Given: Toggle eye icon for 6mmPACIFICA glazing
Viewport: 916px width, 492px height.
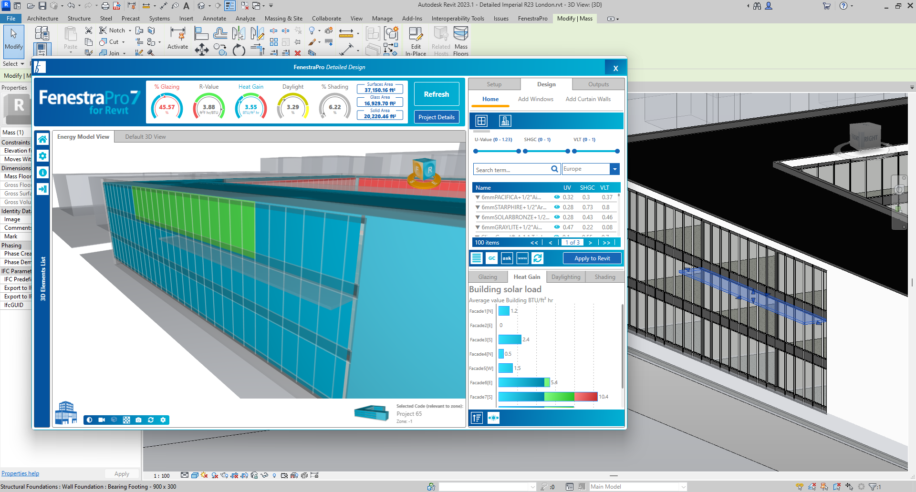Looking at the screenshot, I should tap(557, 197).
